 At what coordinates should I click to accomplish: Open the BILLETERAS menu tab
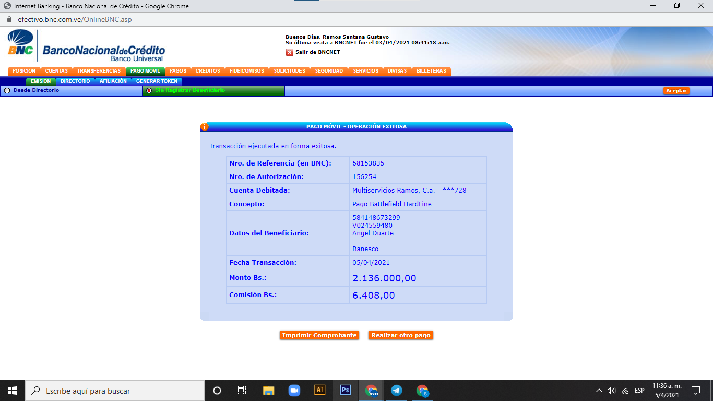pos(431,71)
